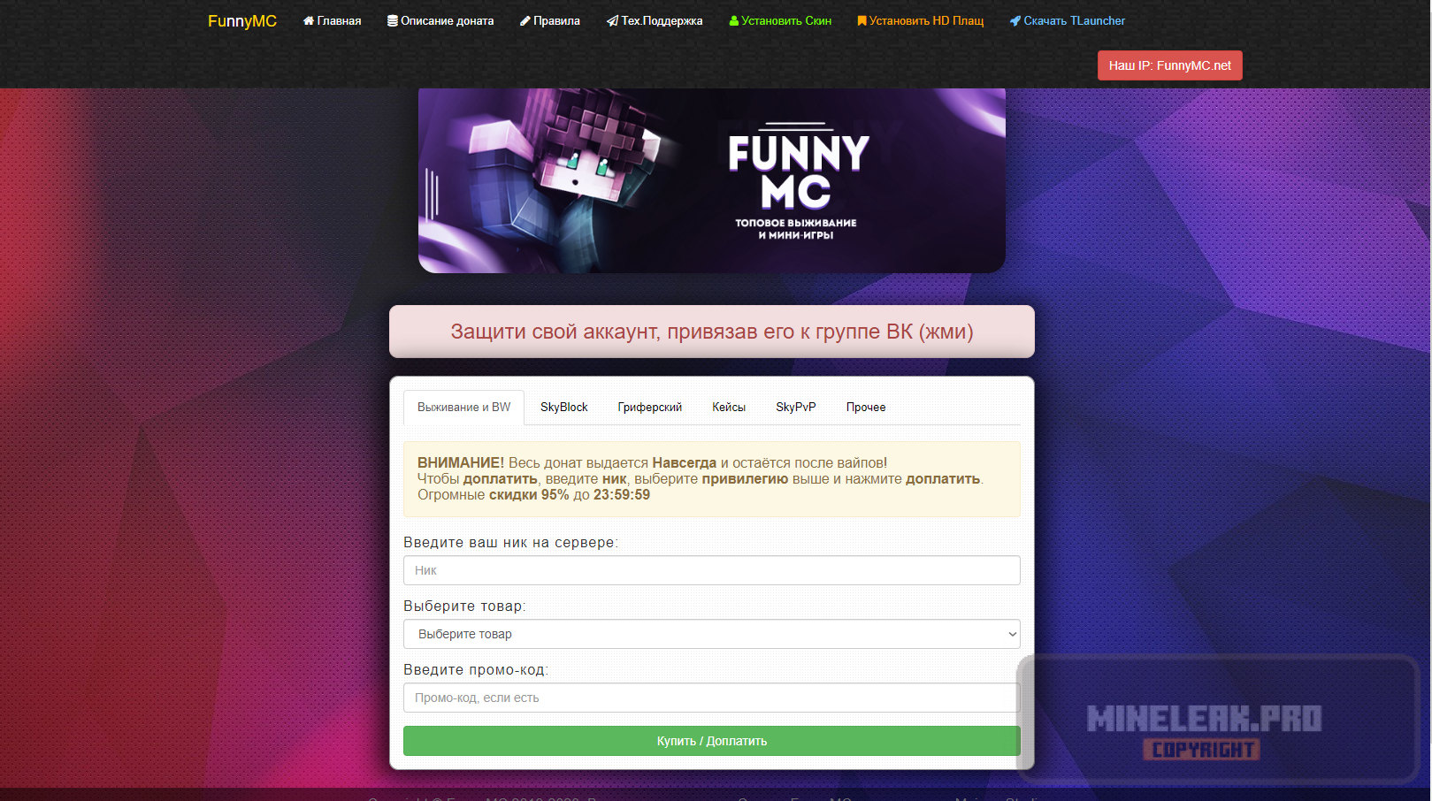Click the green Купить / Доплатить button
The image size is (1432, 801).
click(712, 741)
